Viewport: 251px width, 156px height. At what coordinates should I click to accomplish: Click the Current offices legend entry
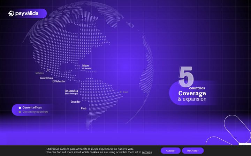30,107
